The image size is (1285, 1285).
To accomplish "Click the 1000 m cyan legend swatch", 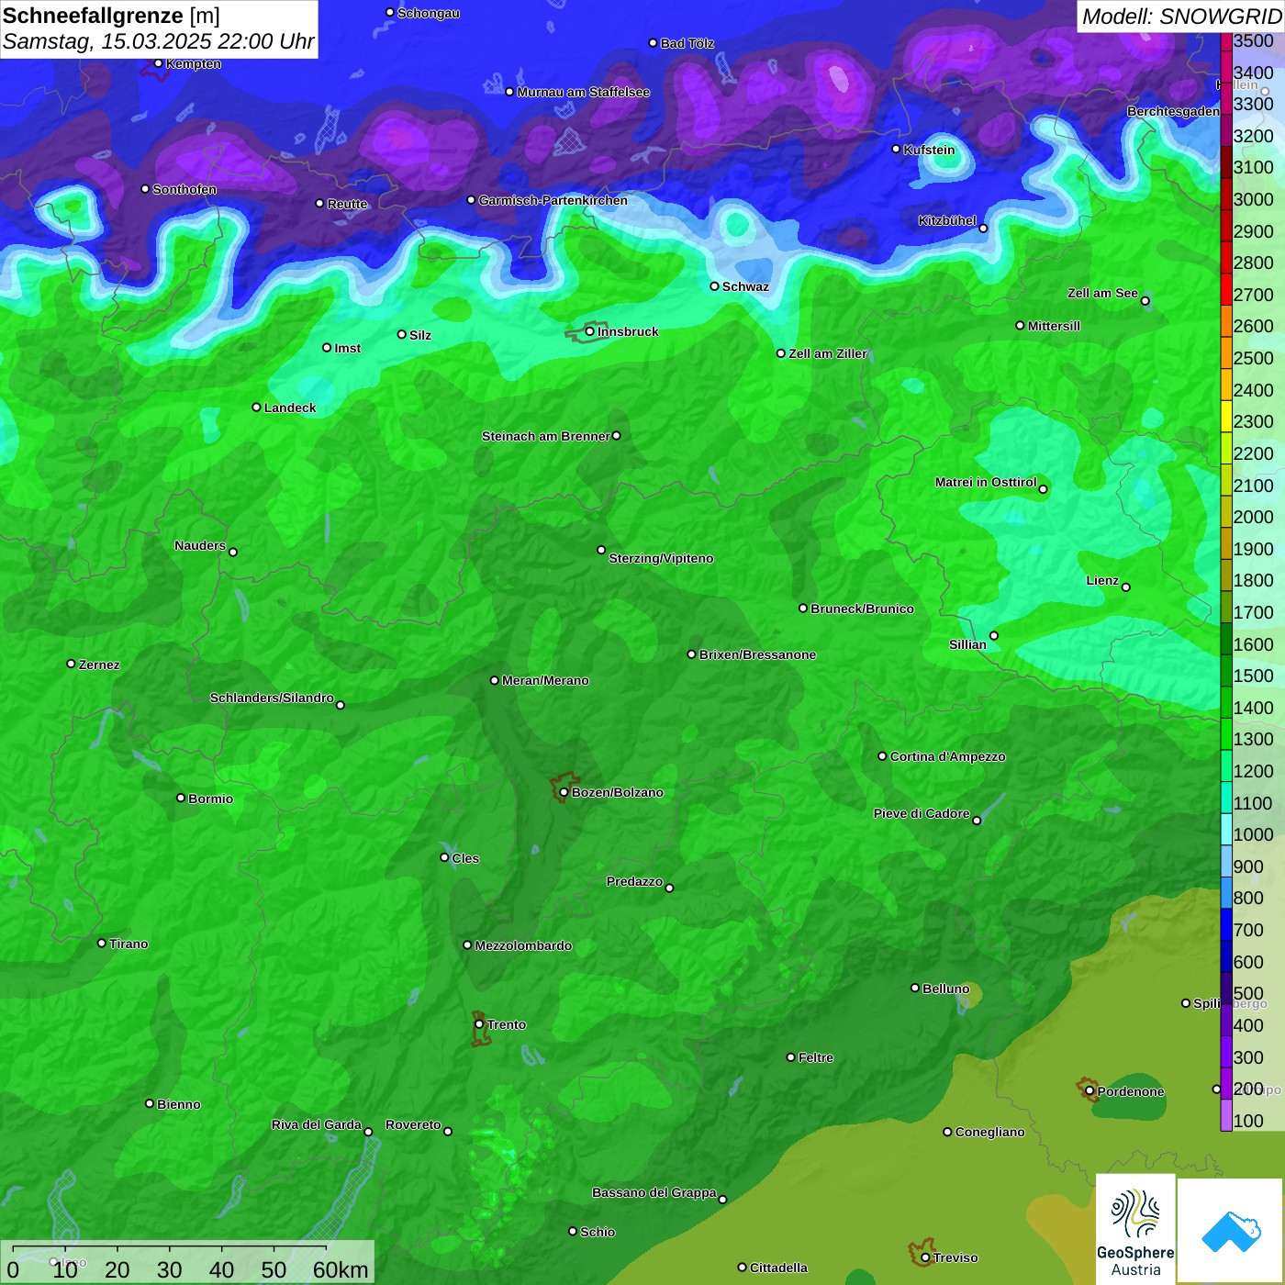I will click(x=1226, y=830).
